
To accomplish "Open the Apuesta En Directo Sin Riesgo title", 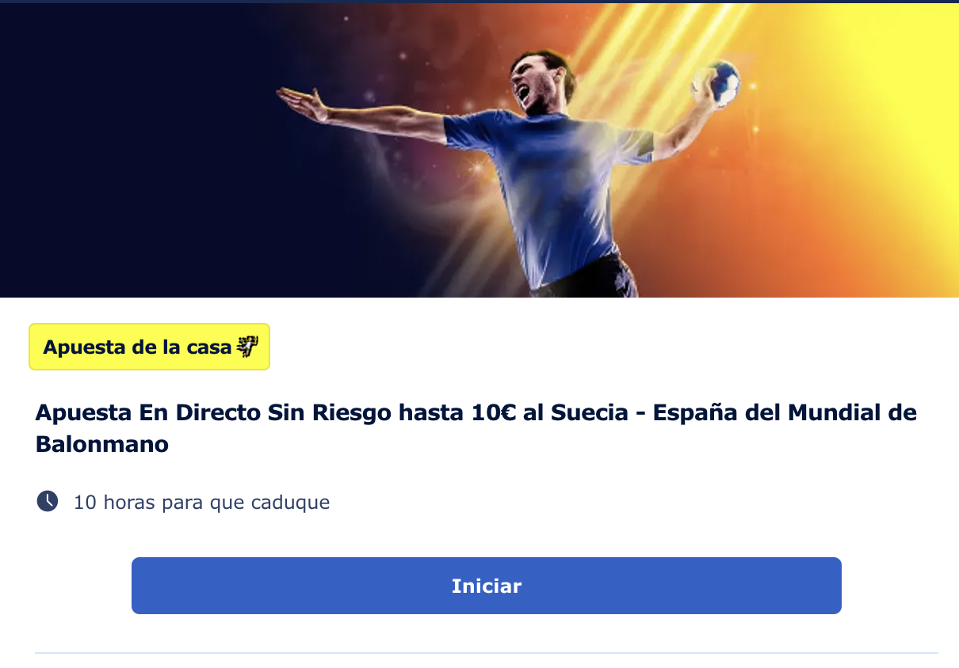I will (x=476, y=428).
